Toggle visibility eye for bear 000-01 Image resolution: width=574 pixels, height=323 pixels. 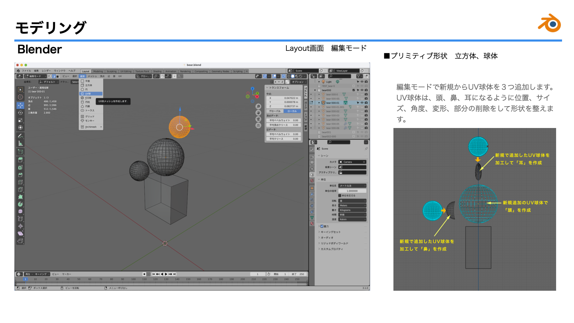[x=362, y=103]
